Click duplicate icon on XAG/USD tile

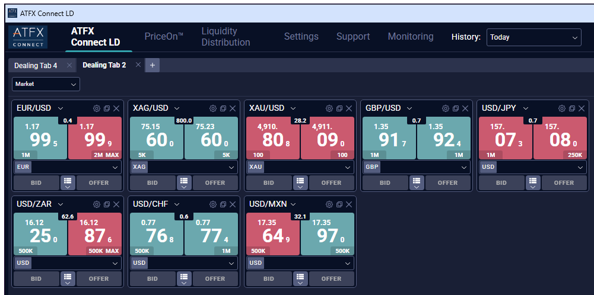(223, 108)
